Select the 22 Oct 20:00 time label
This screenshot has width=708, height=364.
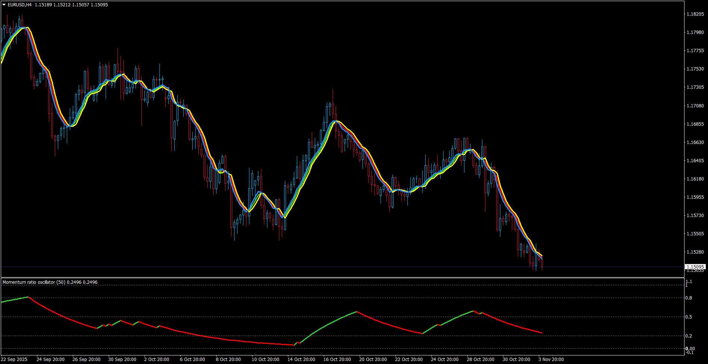(409, 360)
